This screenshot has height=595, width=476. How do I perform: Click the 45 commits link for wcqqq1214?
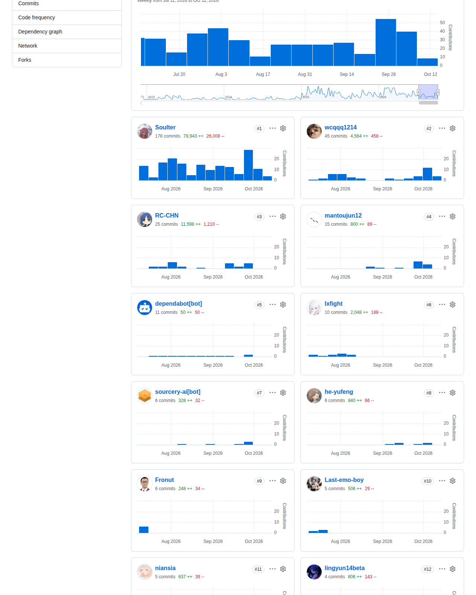tap(336, 136)
